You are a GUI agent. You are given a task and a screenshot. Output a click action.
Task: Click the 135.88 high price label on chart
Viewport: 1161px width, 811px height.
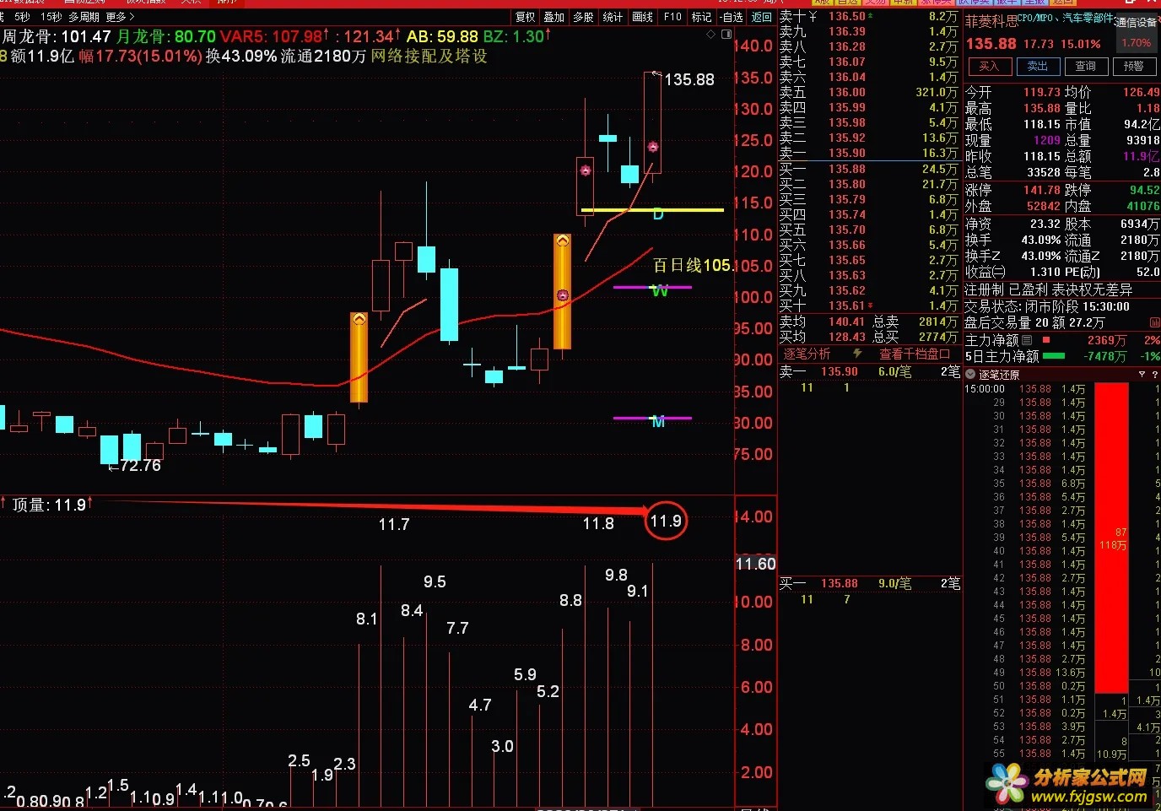coord(689,79)
